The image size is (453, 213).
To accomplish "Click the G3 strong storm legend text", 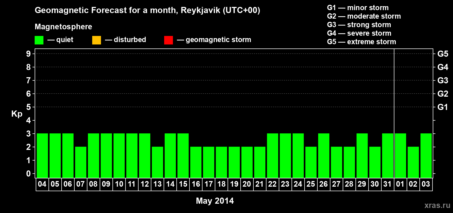I will pyautogui.click(x=359, y=25).
